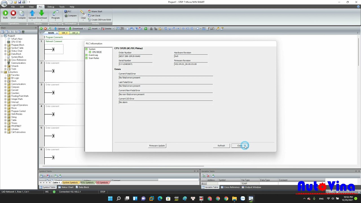Expand the Timers instruction folder
The height and width of the screenshot is (203, 361).
(5, 123)
